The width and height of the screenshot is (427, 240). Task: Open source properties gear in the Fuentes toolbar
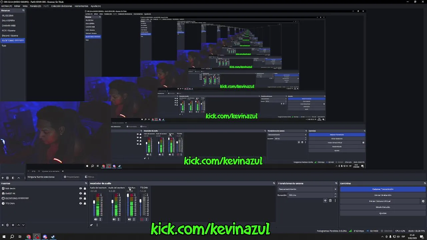[x=13, y=225]
